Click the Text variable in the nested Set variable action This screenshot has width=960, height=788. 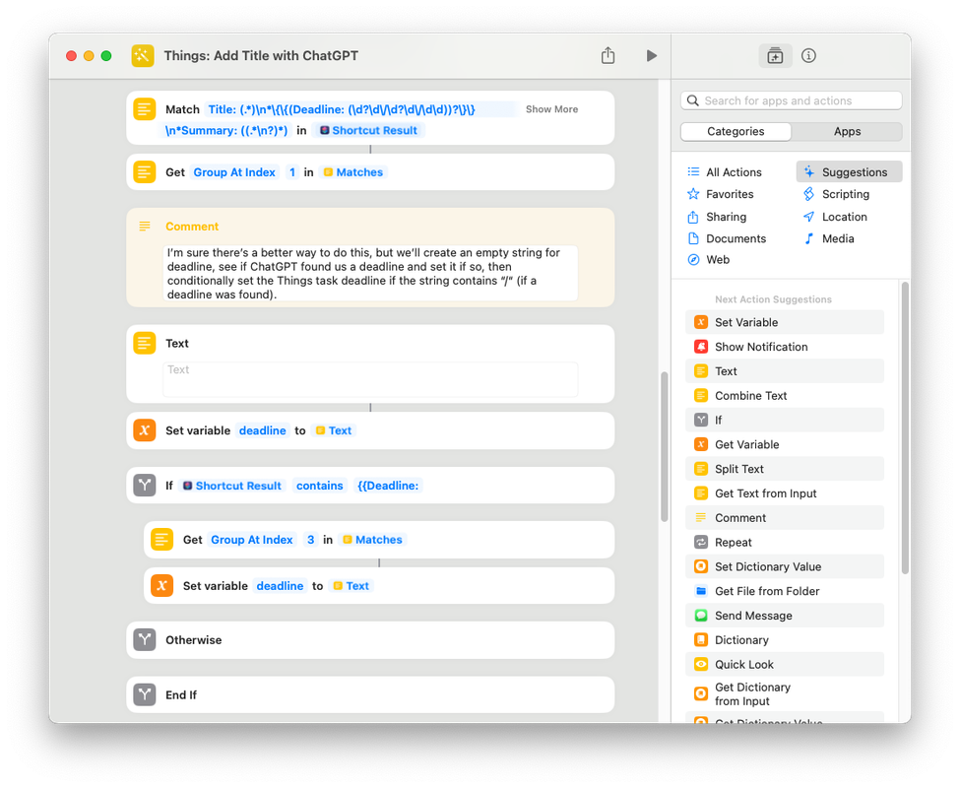(351, 586)
